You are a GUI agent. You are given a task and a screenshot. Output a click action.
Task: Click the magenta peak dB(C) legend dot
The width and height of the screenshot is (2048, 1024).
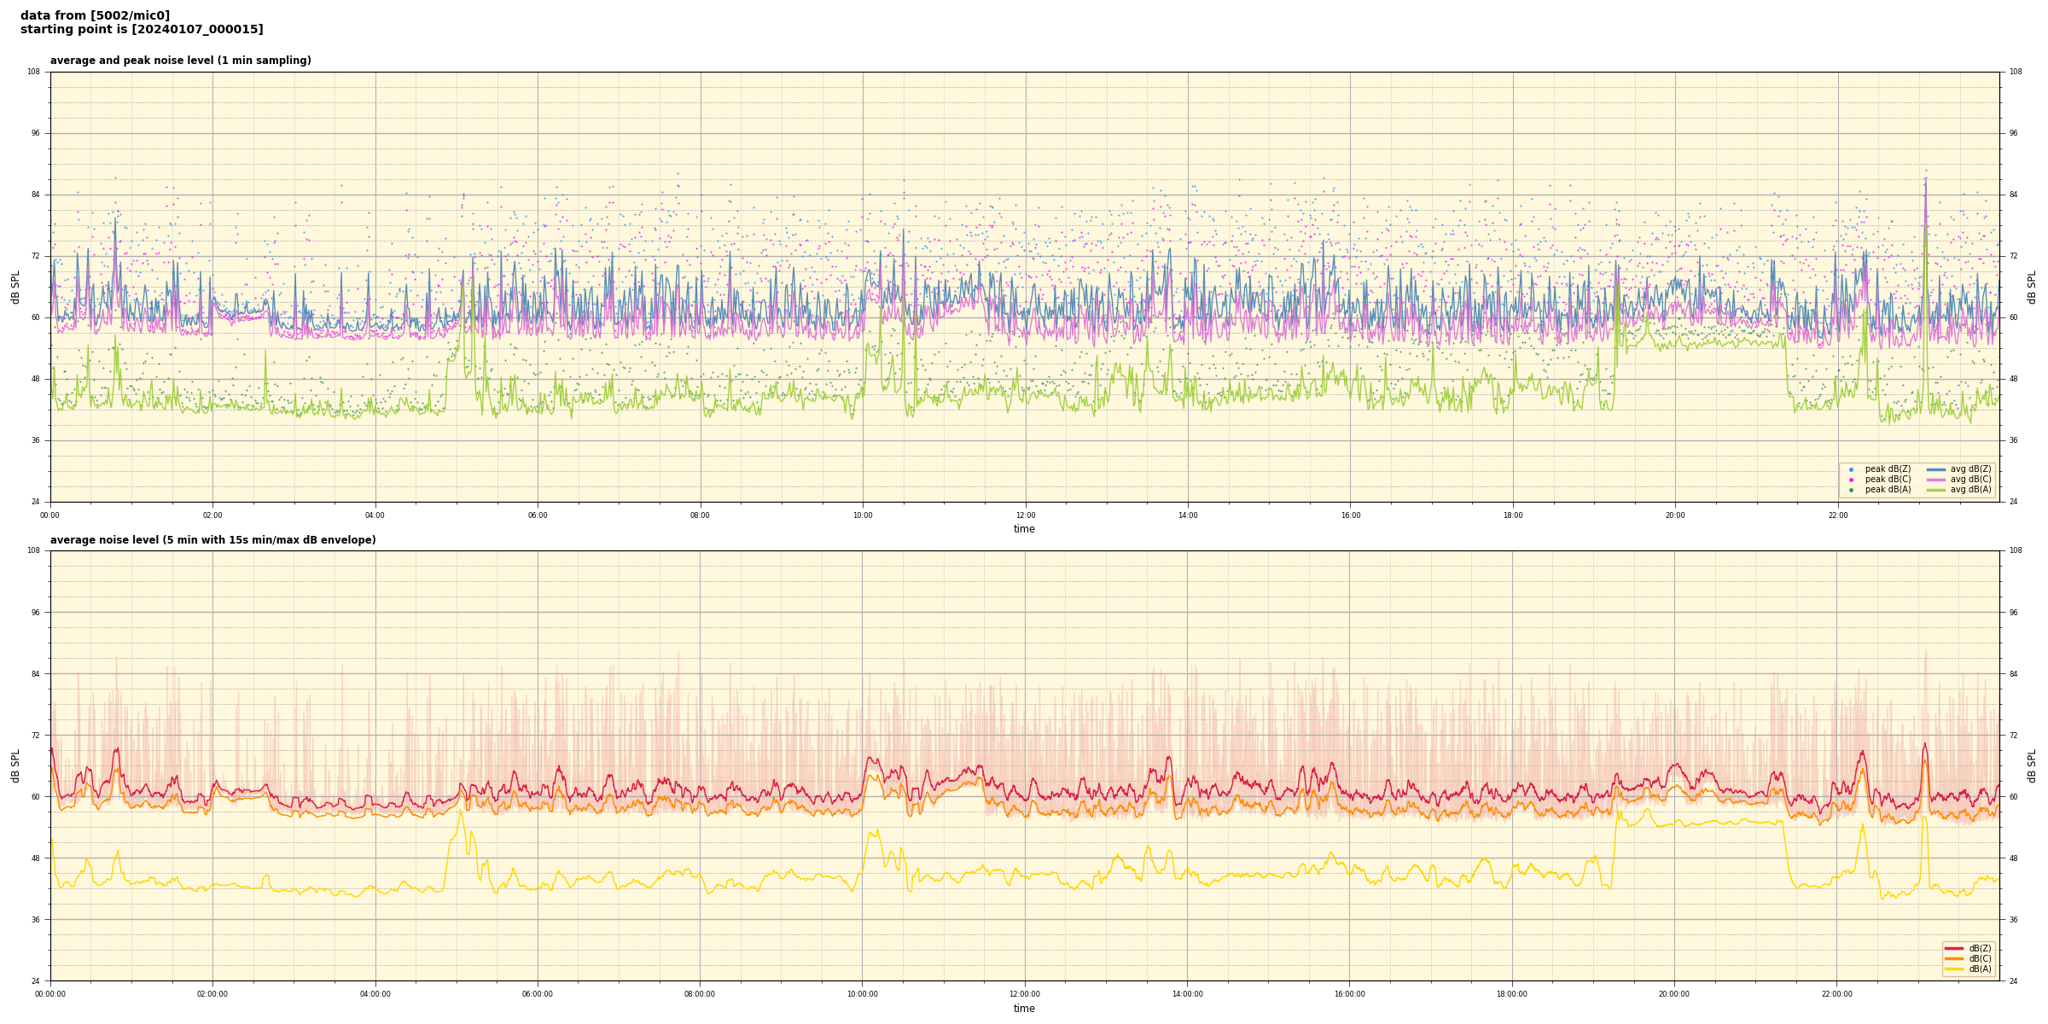coord(1851,480)
